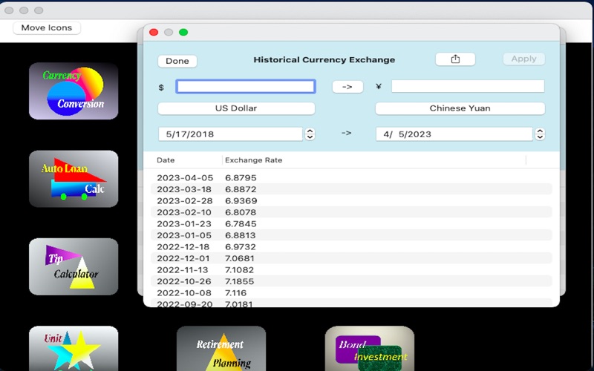The height and width of the screenshot is (371, 594).
Task: Click the Done button
Action: point(177,62)
